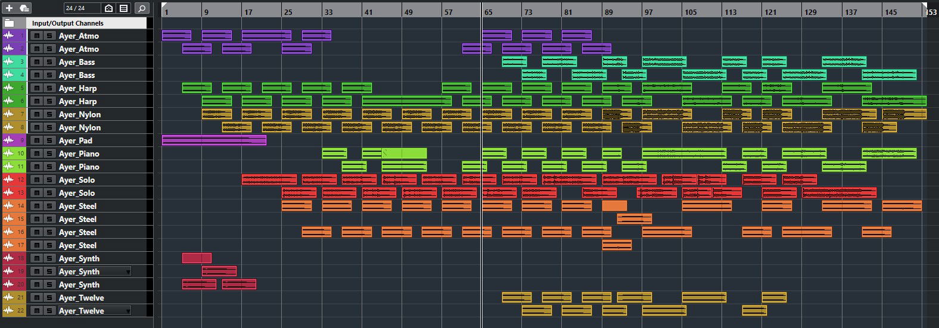Viewport: 939px width, 328px height.
Task: Open the track list configuration lines icon
Action: pos(123,8)
